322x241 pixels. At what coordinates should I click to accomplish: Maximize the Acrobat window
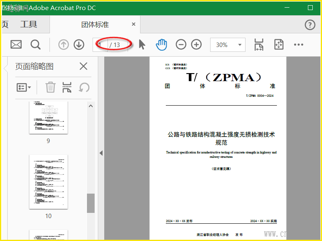tap(310, 8)
